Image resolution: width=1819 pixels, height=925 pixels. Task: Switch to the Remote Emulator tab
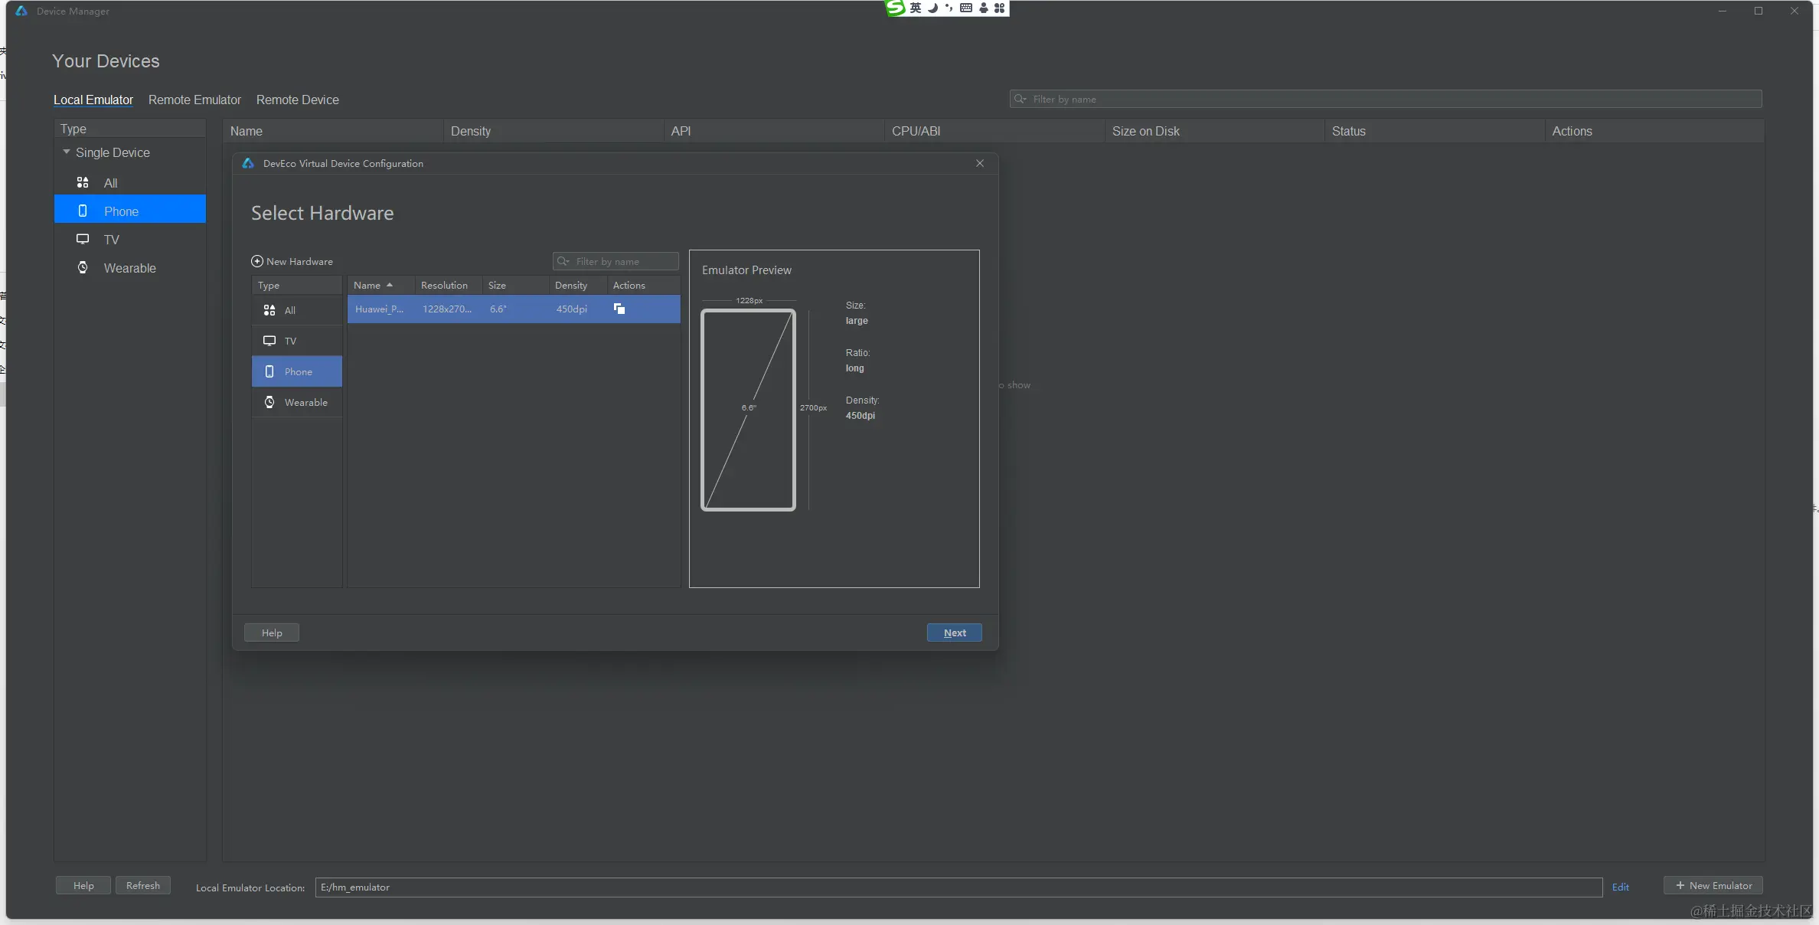pyautogui.click(x=194, y=100)
